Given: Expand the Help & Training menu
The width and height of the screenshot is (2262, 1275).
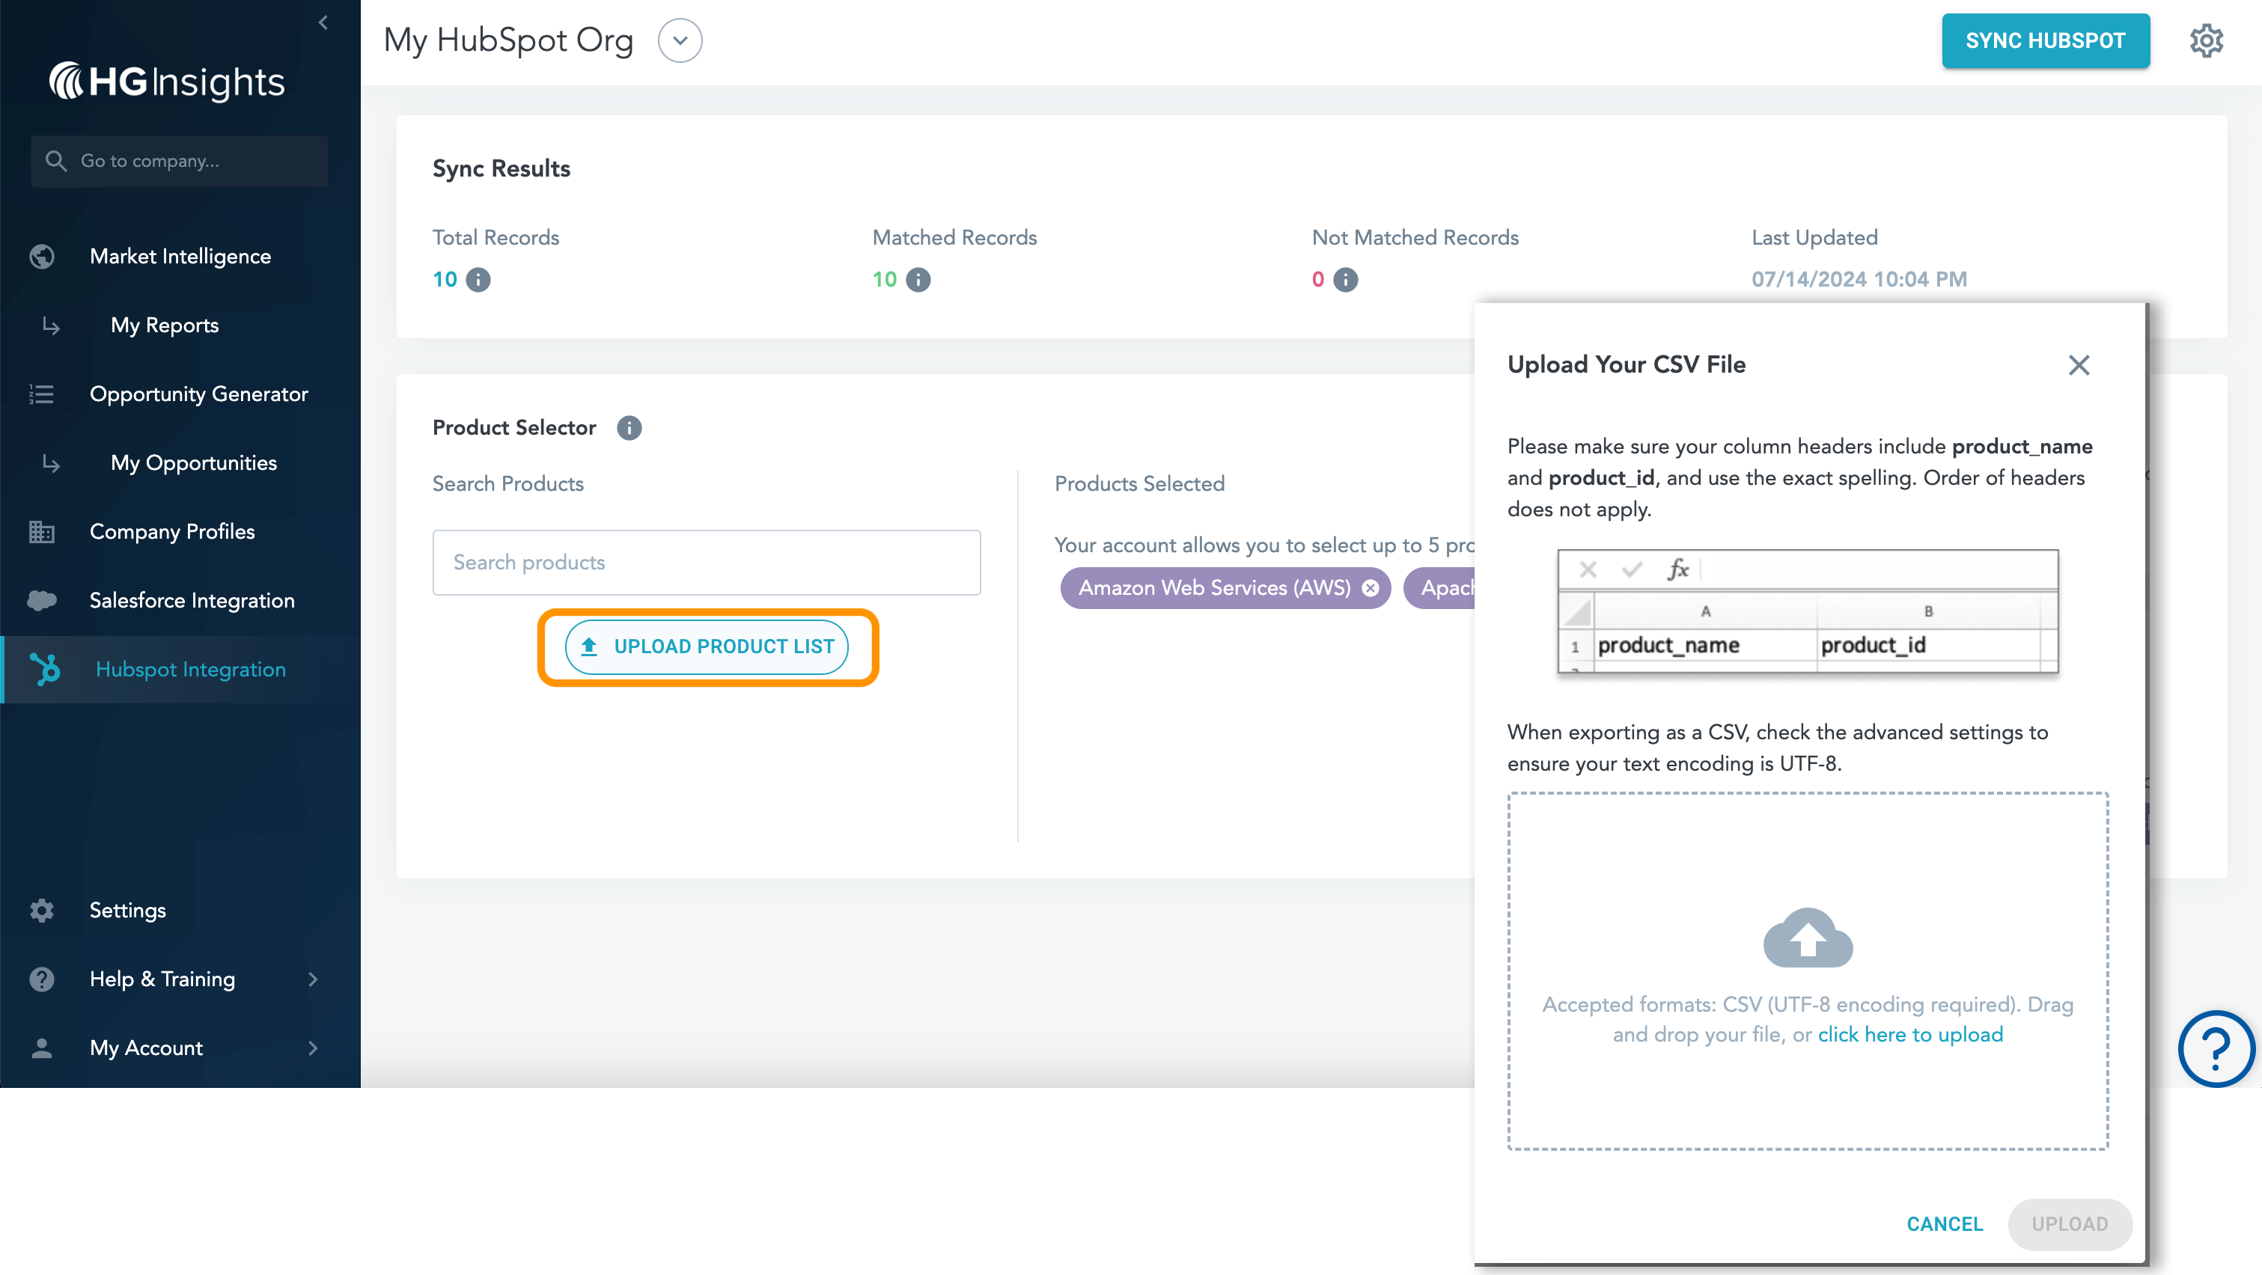Looking at the screenshot, I should point(314,979).
